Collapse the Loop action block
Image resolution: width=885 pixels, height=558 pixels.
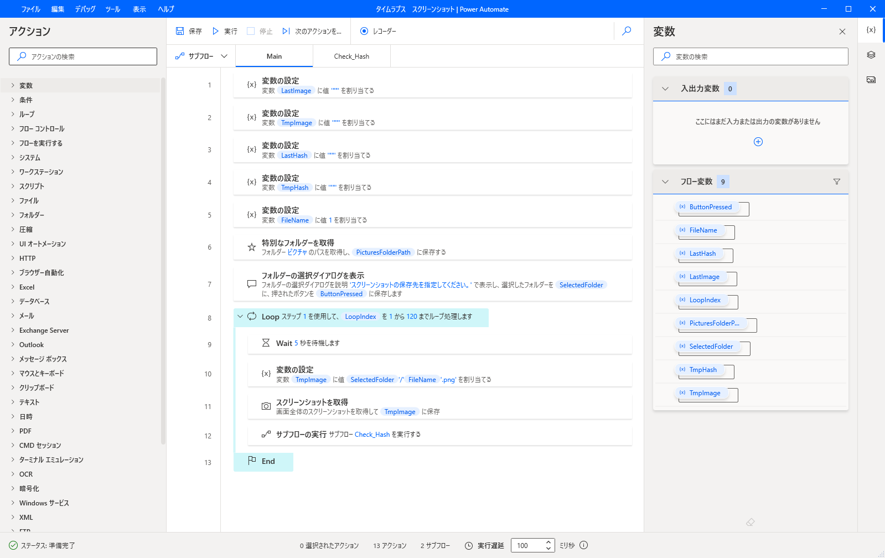(240, 317)
